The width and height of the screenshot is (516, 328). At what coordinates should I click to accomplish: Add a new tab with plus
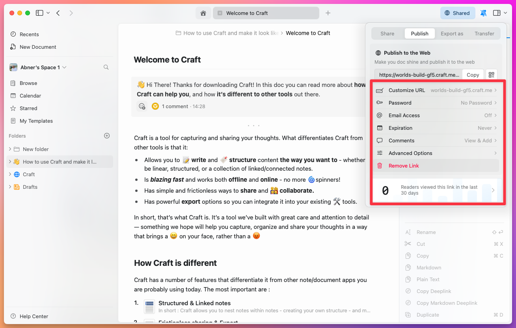coord(328,13)
